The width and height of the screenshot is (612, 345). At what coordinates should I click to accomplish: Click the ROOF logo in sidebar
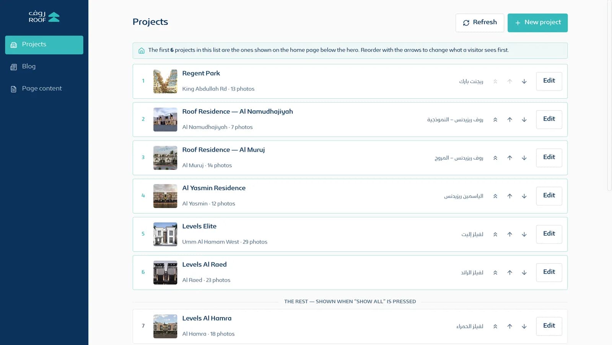[x=44, y=17]
